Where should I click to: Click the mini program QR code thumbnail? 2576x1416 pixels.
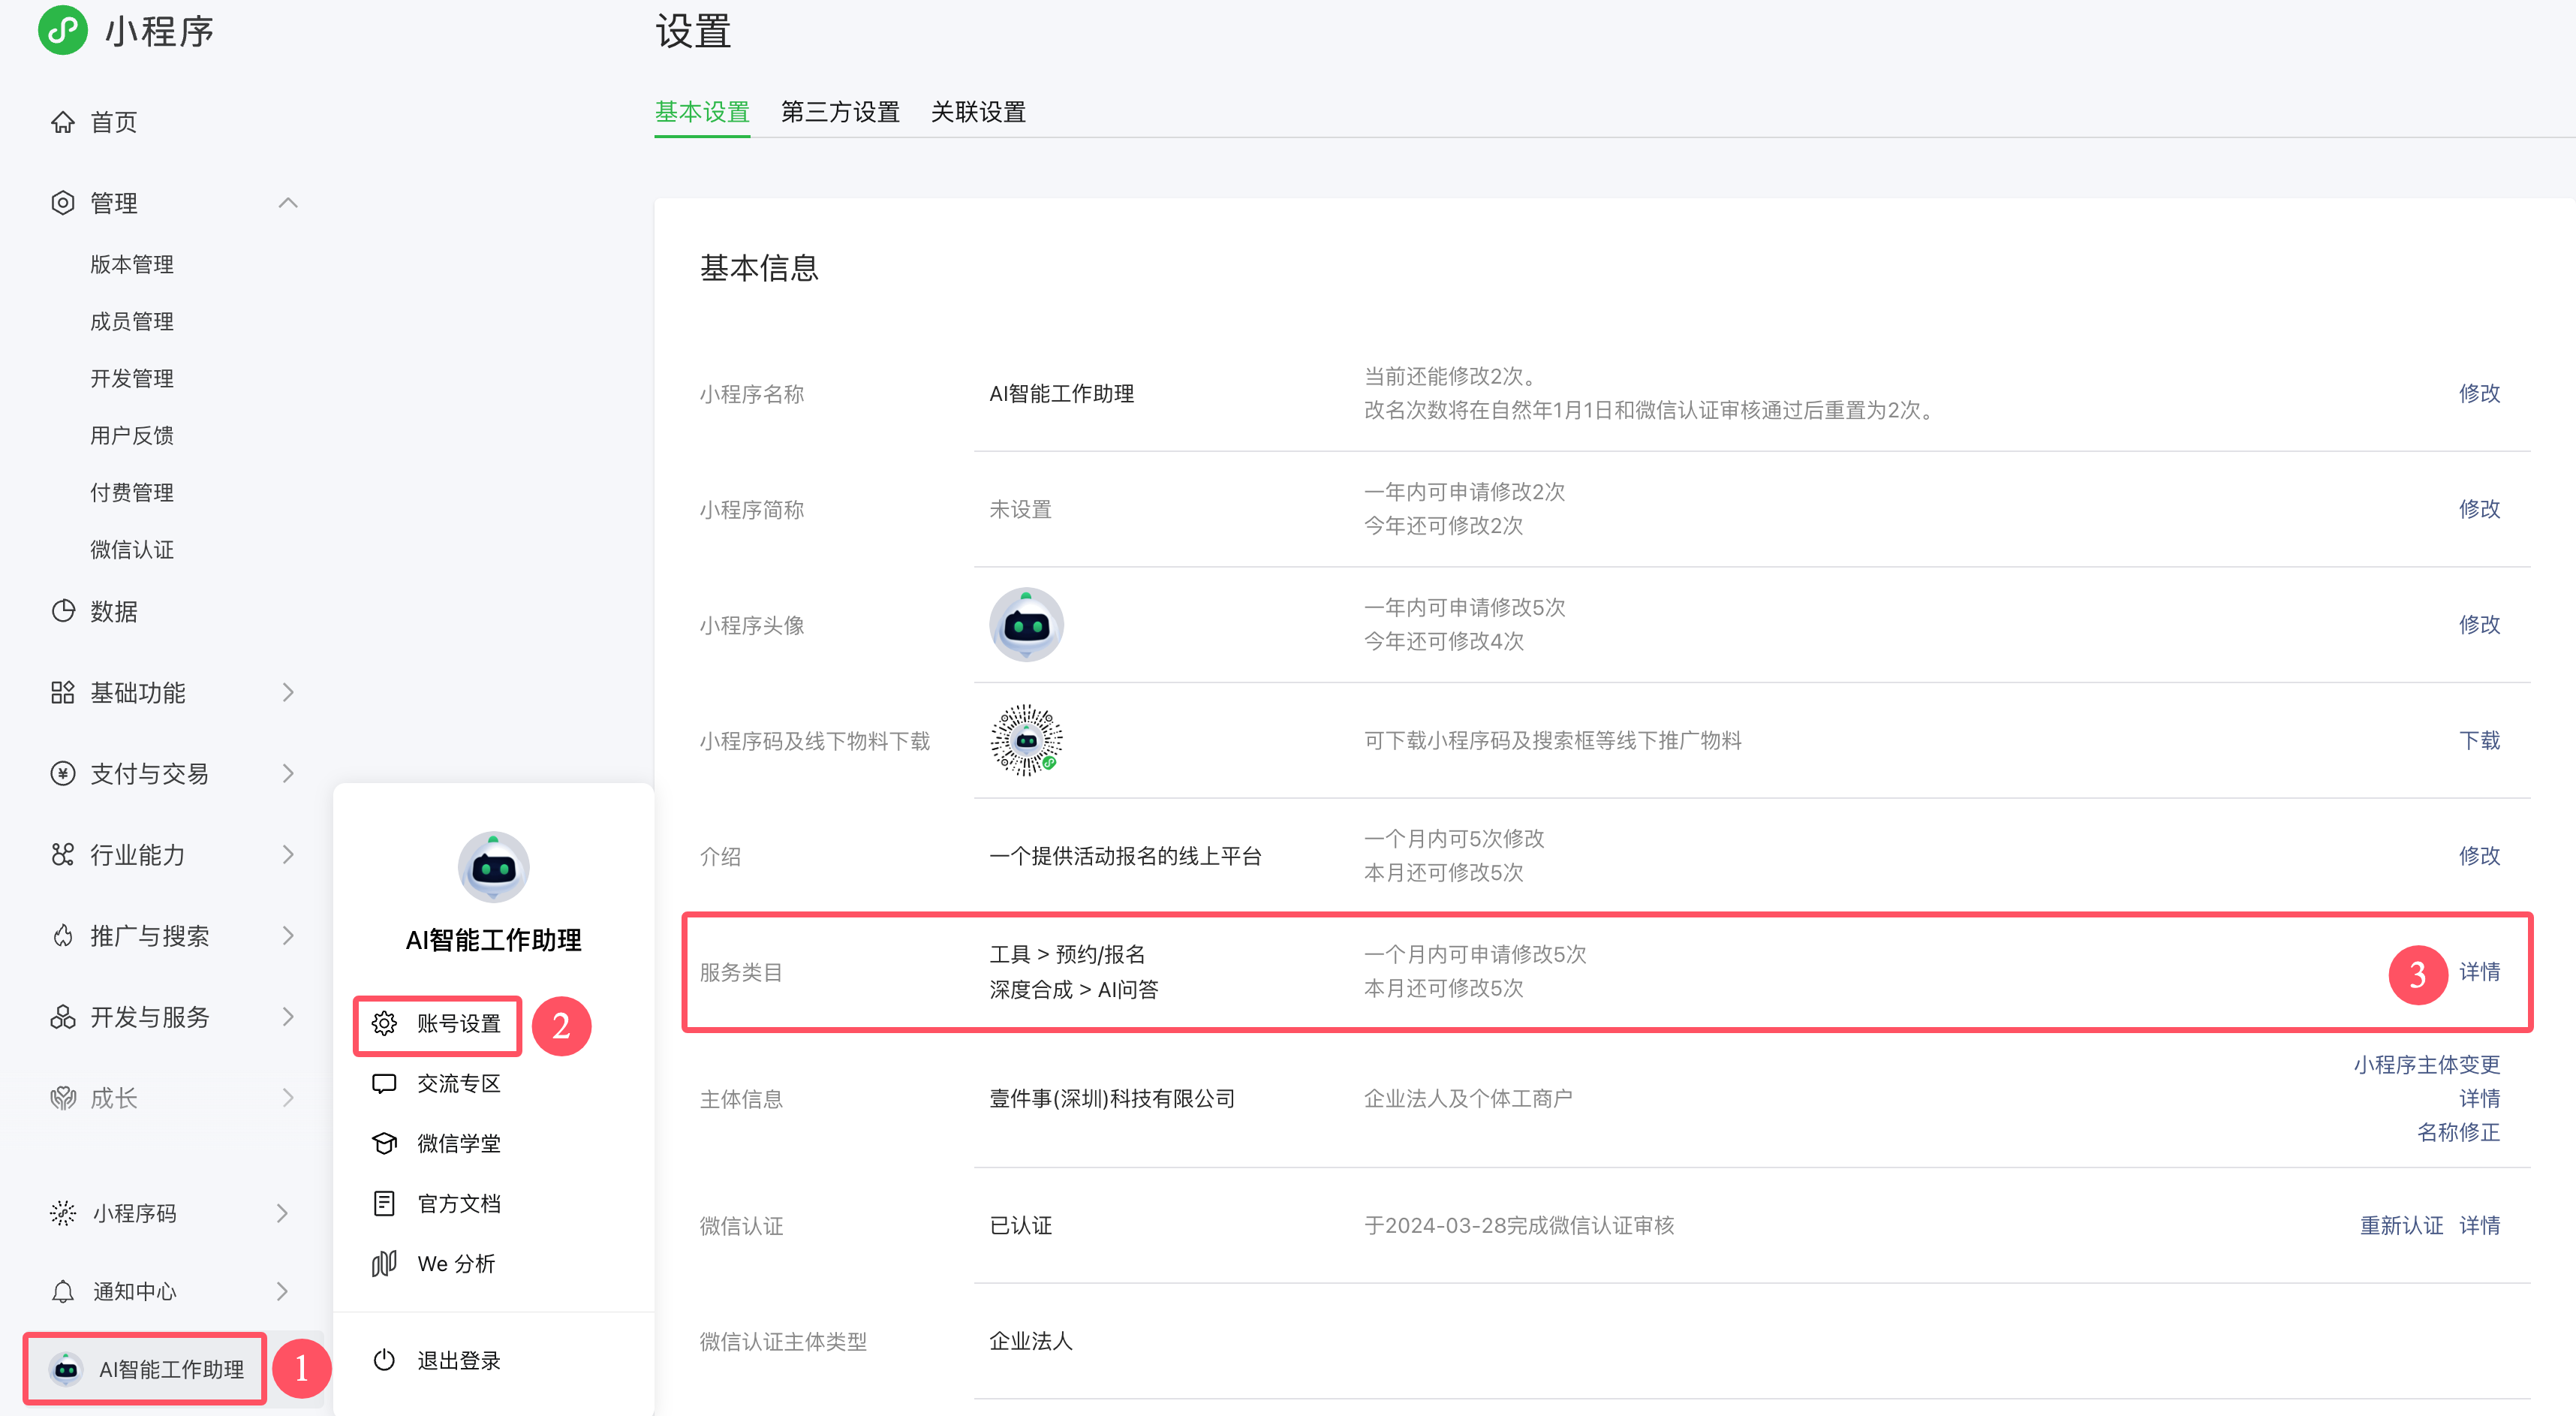pyautogui.click(x=1026, y=740)
